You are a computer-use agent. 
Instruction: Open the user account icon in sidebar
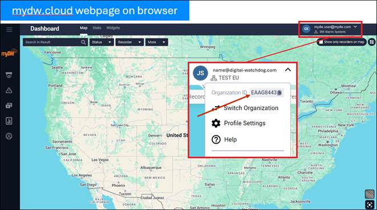click(9, 136)
